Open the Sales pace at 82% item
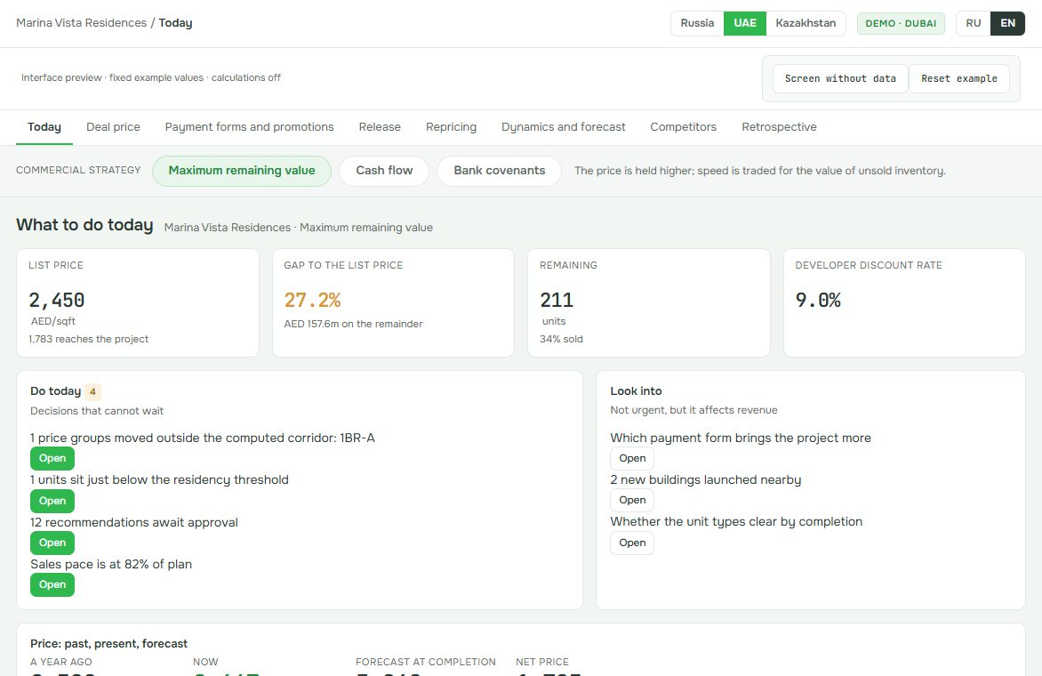This screenshot has width=1042, height=676. tap(52, 585)
